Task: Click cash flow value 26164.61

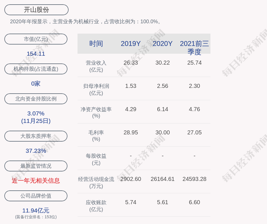Action: coord(162,179)
